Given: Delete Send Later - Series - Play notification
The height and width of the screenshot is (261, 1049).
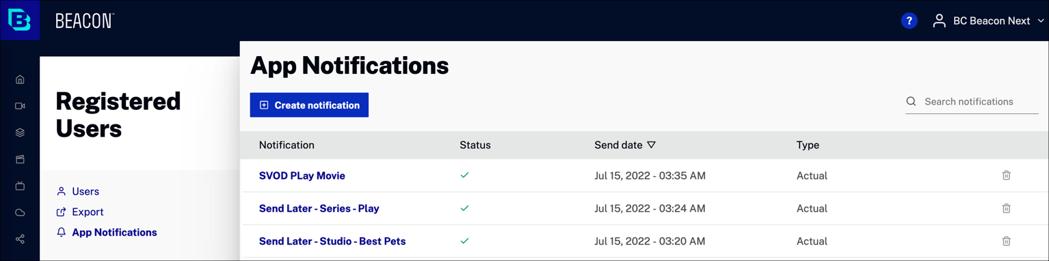Looking at the screenshot, I should (1007, 208).
